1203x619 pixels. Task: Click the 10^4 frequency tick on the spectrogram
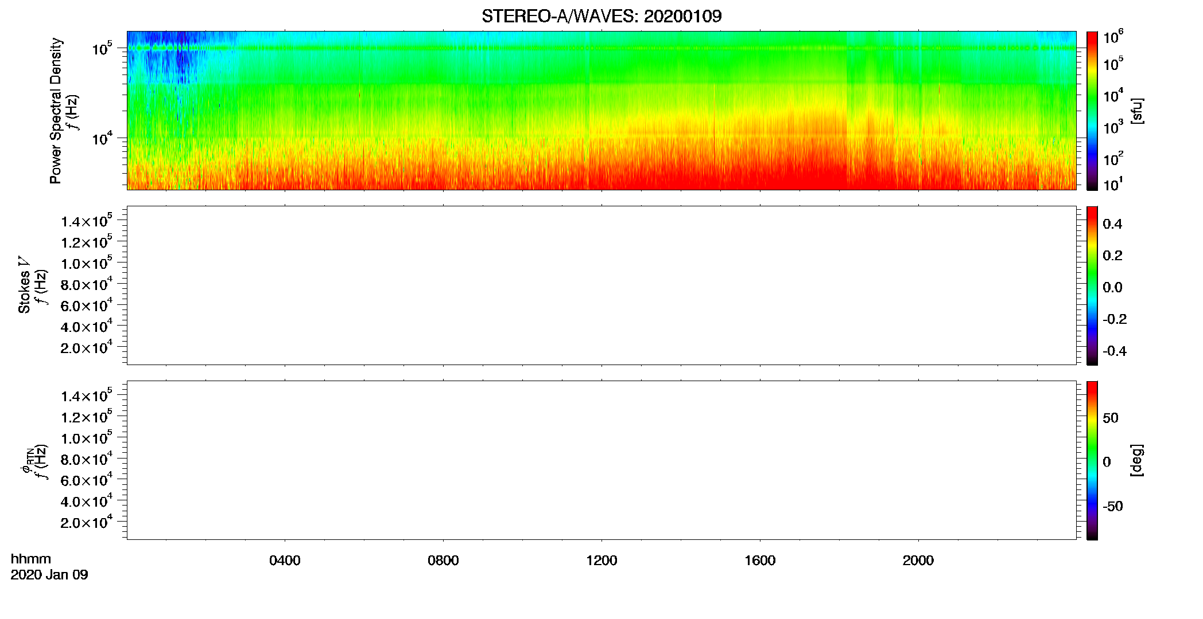(102, 138)
